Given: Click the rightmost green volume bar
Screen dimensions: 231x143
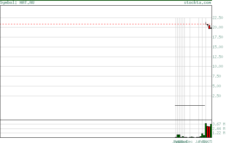Looking at the screenshot, I should click(211, 131).
